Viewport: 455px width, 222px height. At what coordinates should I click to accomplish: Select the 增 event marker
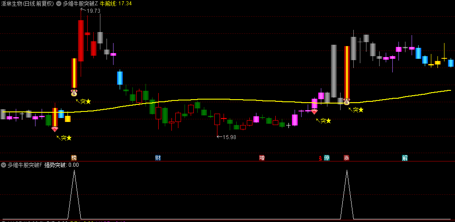point(262,158)
